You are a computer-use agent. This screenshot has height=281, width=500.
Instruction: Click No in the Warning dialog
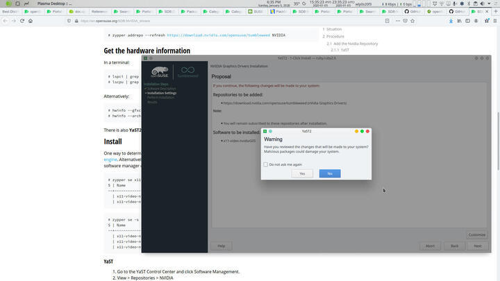click(x=330, y=173)
